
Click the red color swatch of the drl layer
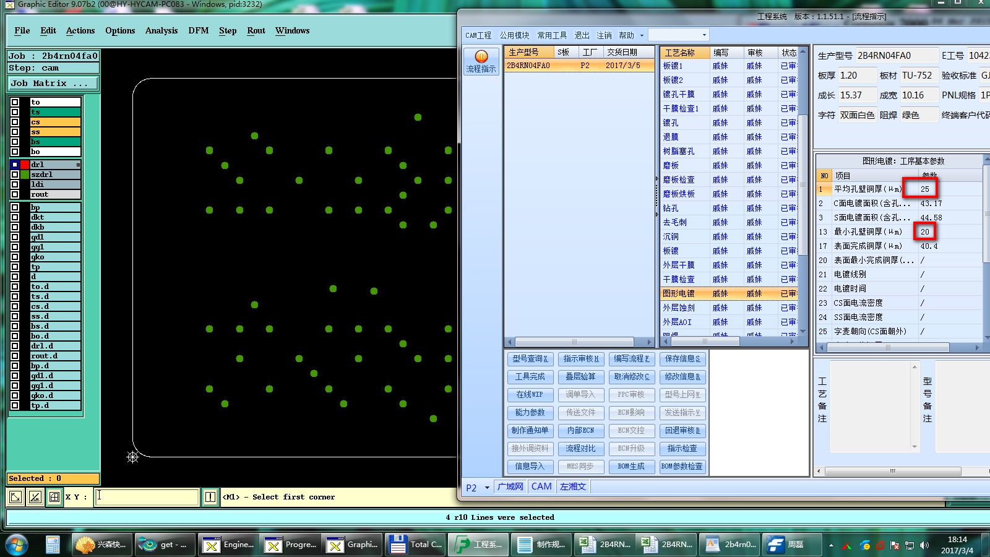coord(25,165)
